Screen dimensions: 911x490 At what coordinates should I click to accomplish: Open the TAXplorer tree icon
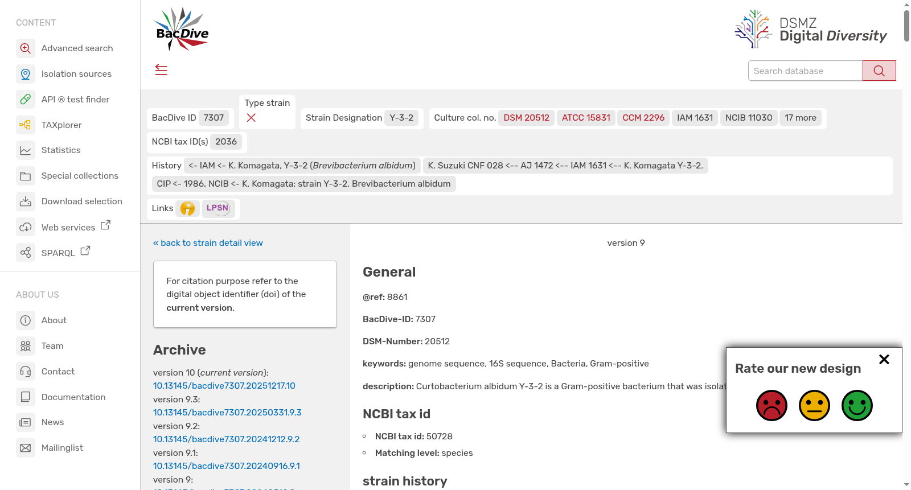26,125
